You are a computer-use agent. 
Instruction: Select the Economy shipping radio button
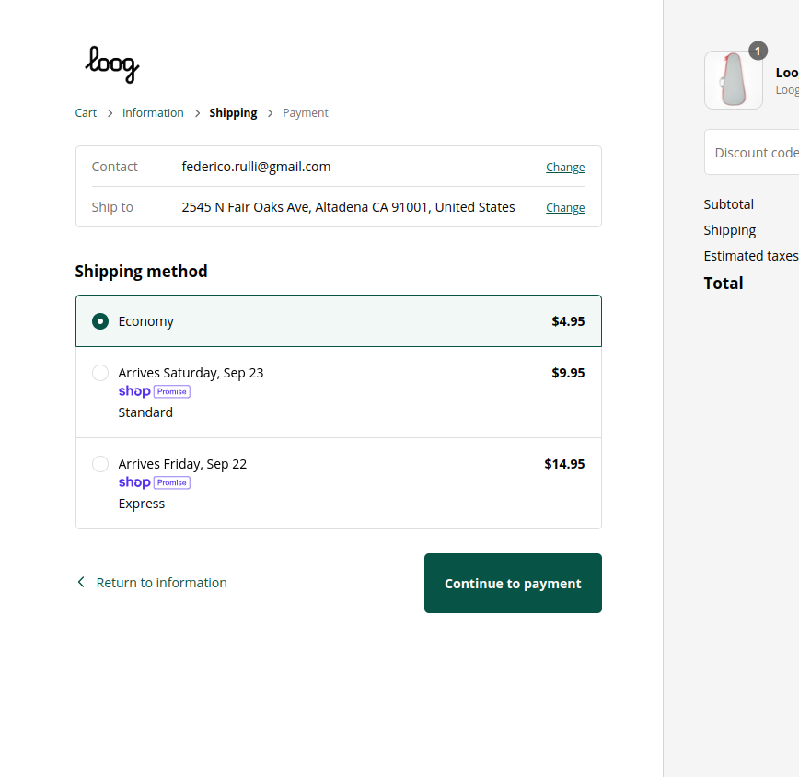click(x=100, y=321)
